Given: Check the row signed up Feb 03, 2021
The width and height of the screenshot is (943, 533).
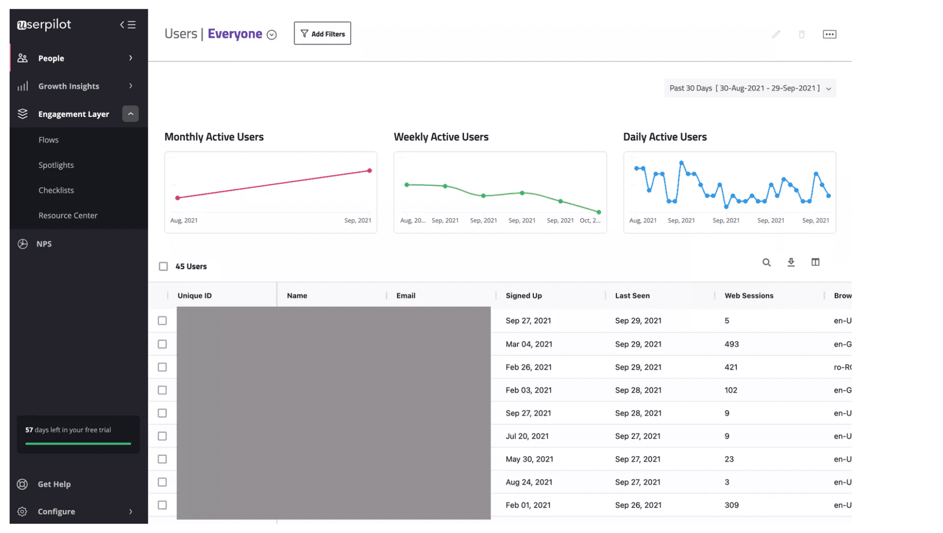Looking at the screenshot, I should tap(162, 391).
